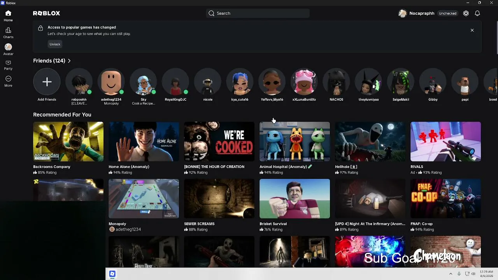498x280 pixels.
Task: Click the RIVALS title text
Action: coord(417,167)
